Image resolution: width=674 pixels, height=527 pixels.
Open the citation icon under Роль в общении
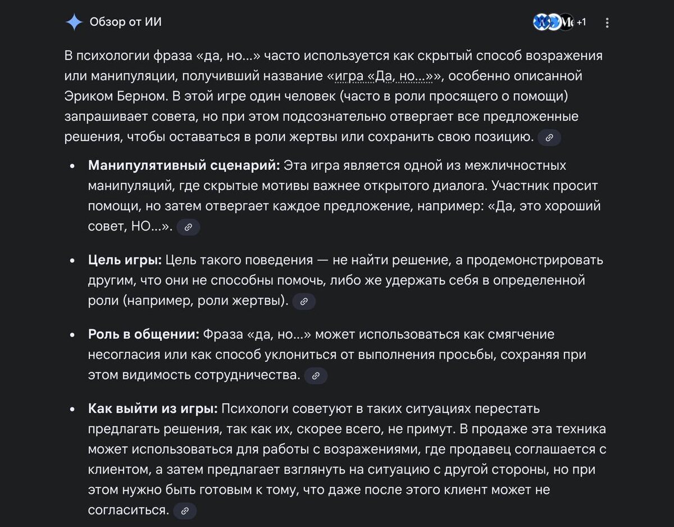coord(315,376)
